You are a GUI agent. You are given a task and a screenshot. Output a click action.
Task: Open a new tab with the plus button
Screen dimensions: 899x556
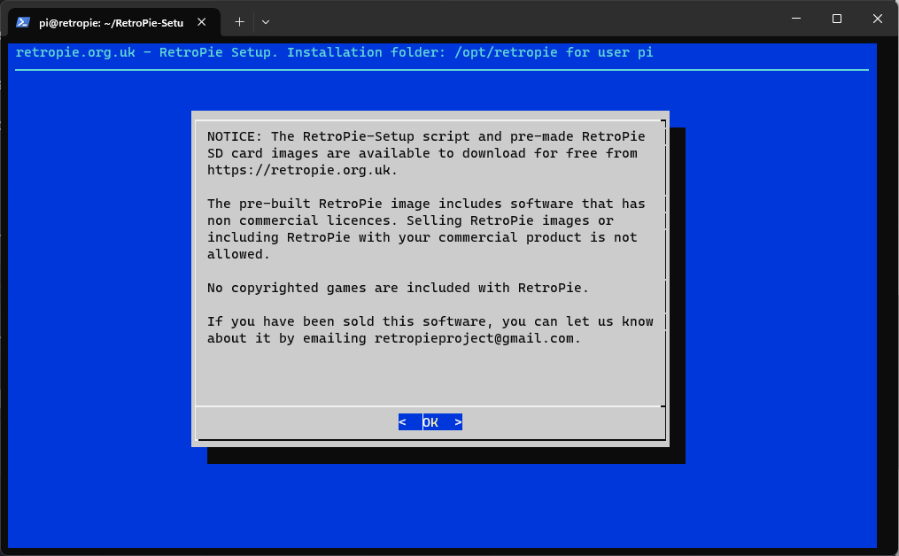click(239, 21)
